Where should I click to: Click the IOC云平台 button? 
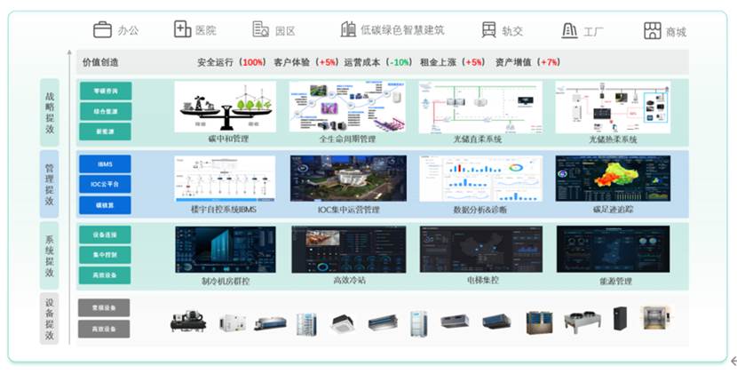click(105, 185)
